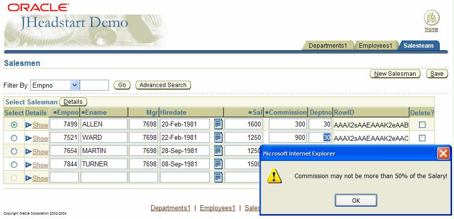Open the Departments1 footer link
The width and height of the screenshot is (454, 219).
(x=170, y=208)
